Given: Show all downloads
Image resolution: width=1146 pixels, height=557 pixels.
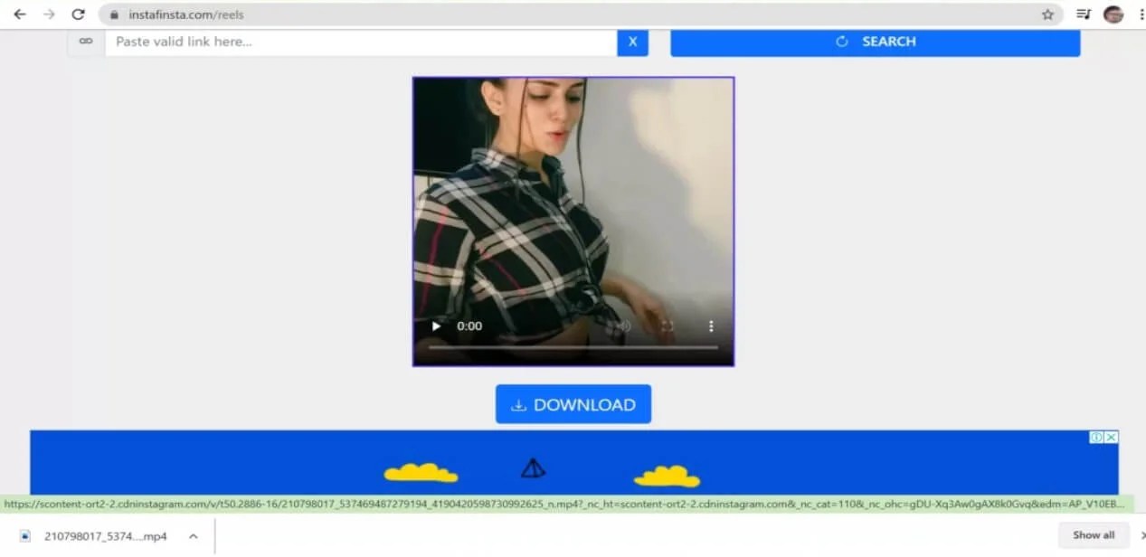Looking at the screenshot, I should tap(1094, 535).
